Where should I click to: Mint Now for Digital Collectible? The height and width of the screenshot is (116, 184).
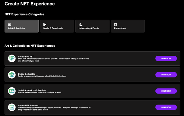166,75
